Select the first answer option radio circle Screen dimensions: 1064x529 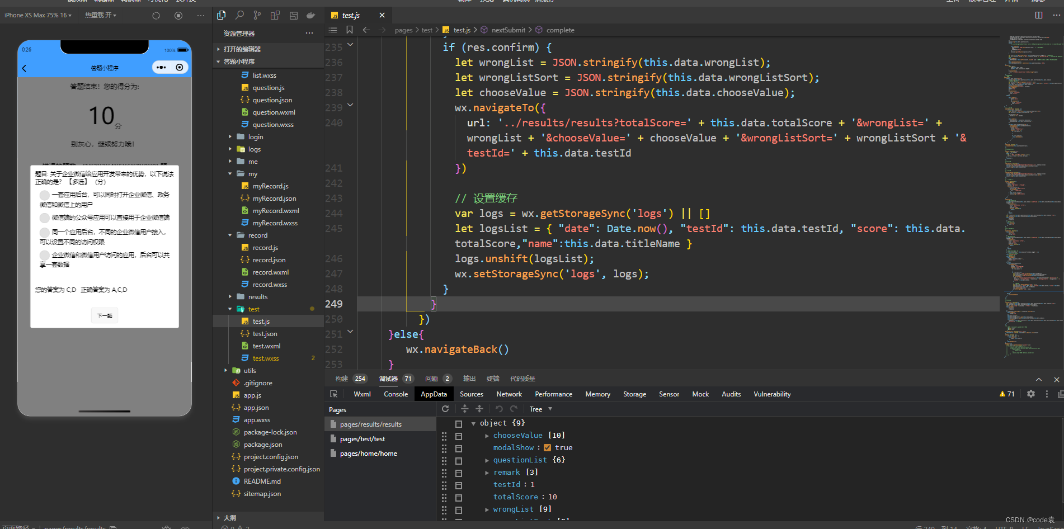[x=45, y=195]
